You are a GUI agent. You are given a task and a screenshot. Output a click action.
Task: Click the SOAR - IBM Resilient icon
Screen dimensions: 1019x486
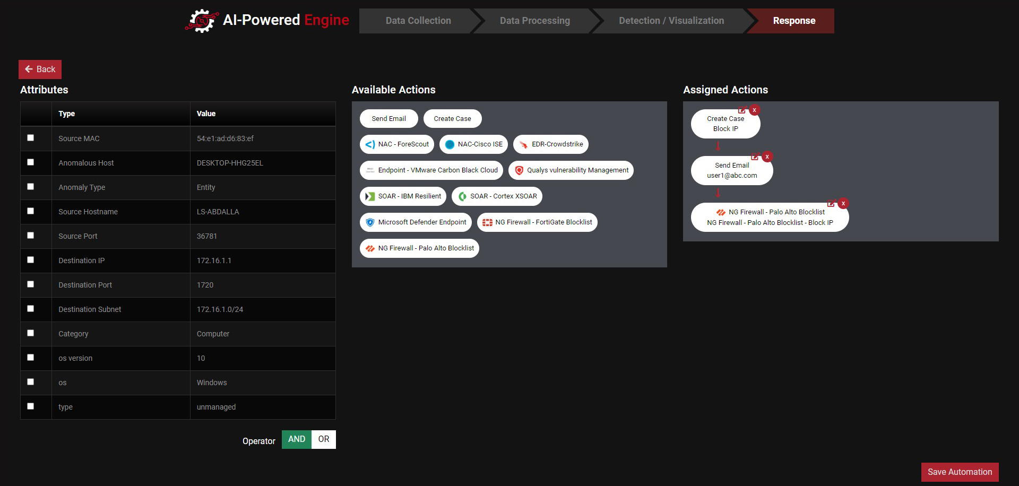tap(370, 196)
